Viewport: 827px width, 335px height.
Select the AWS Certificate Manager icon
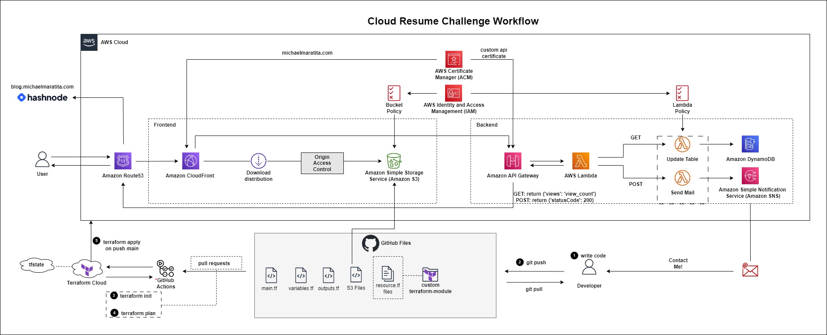click(x=454, y=59)
